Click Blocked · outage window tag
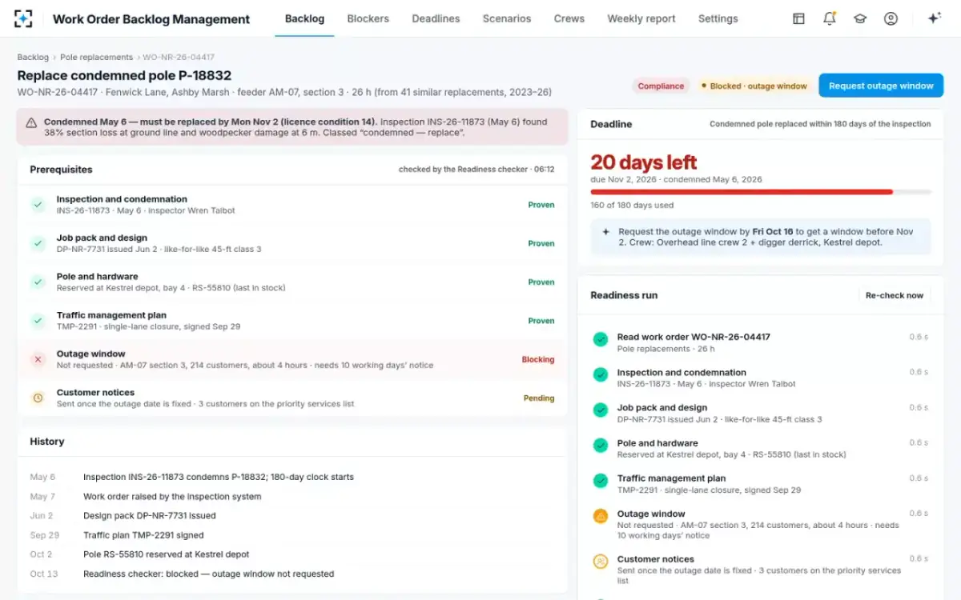This screenshot has height=600, width=961. [754, 86]
